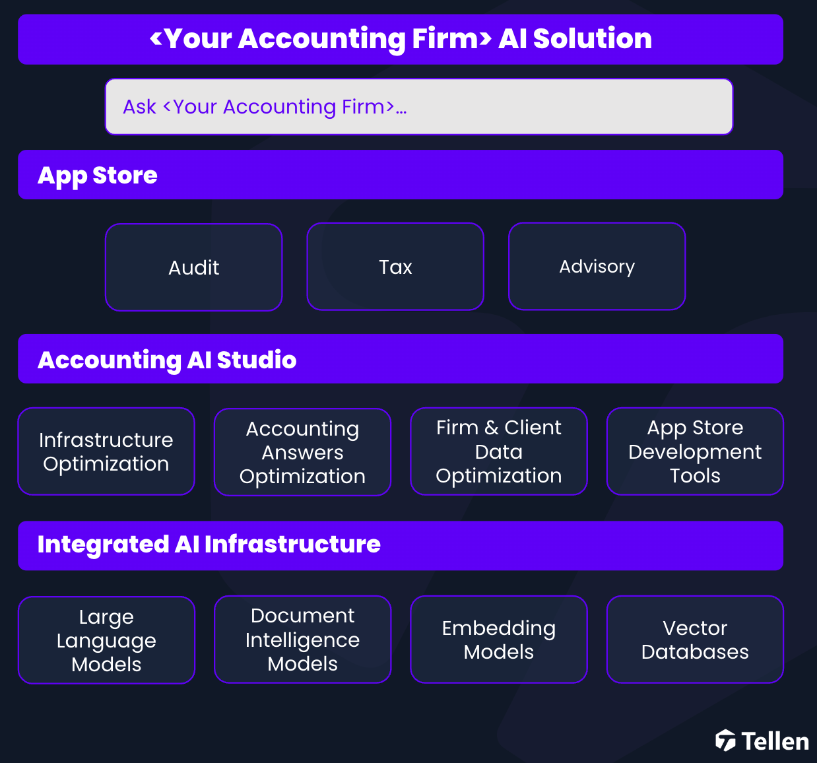Image resolution: width=817 pixels, height=763 pixels.
Task: Open the Document Intelligence Models tile
Action: (x=303, y=640)
